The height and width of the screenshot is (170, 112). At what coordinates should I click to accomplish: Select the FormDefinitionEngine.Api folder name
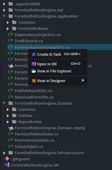point(39,10)
